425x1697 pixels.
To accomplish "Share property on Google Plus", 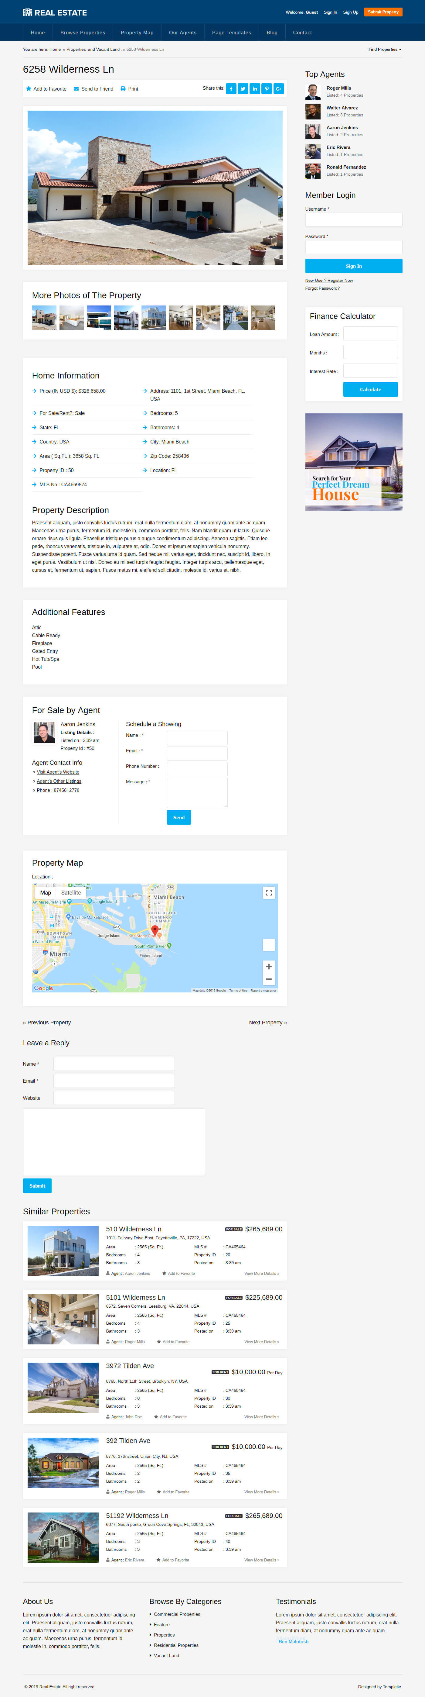I will [x=278, y=88].
